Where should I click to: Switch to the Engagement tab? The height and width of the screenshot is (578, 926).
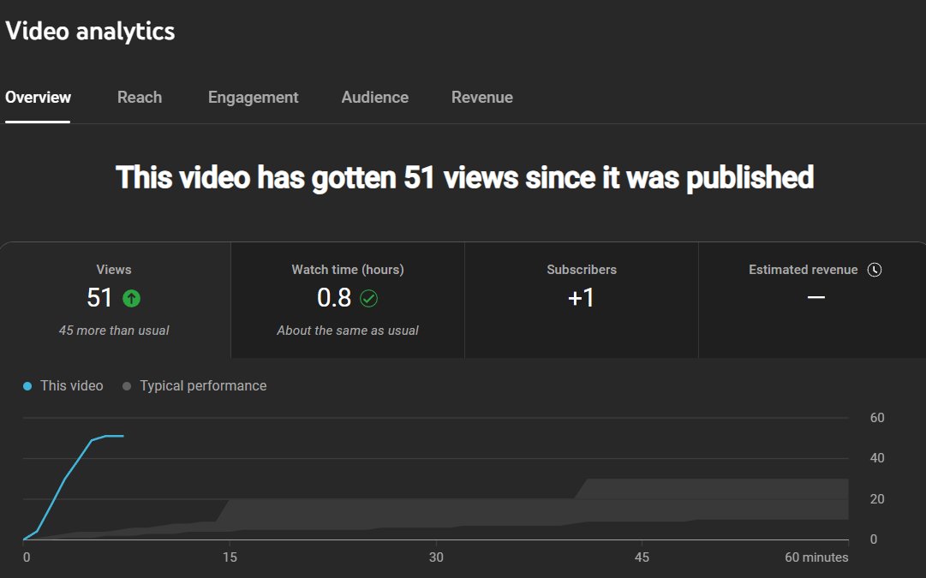(x=253, y=98)
